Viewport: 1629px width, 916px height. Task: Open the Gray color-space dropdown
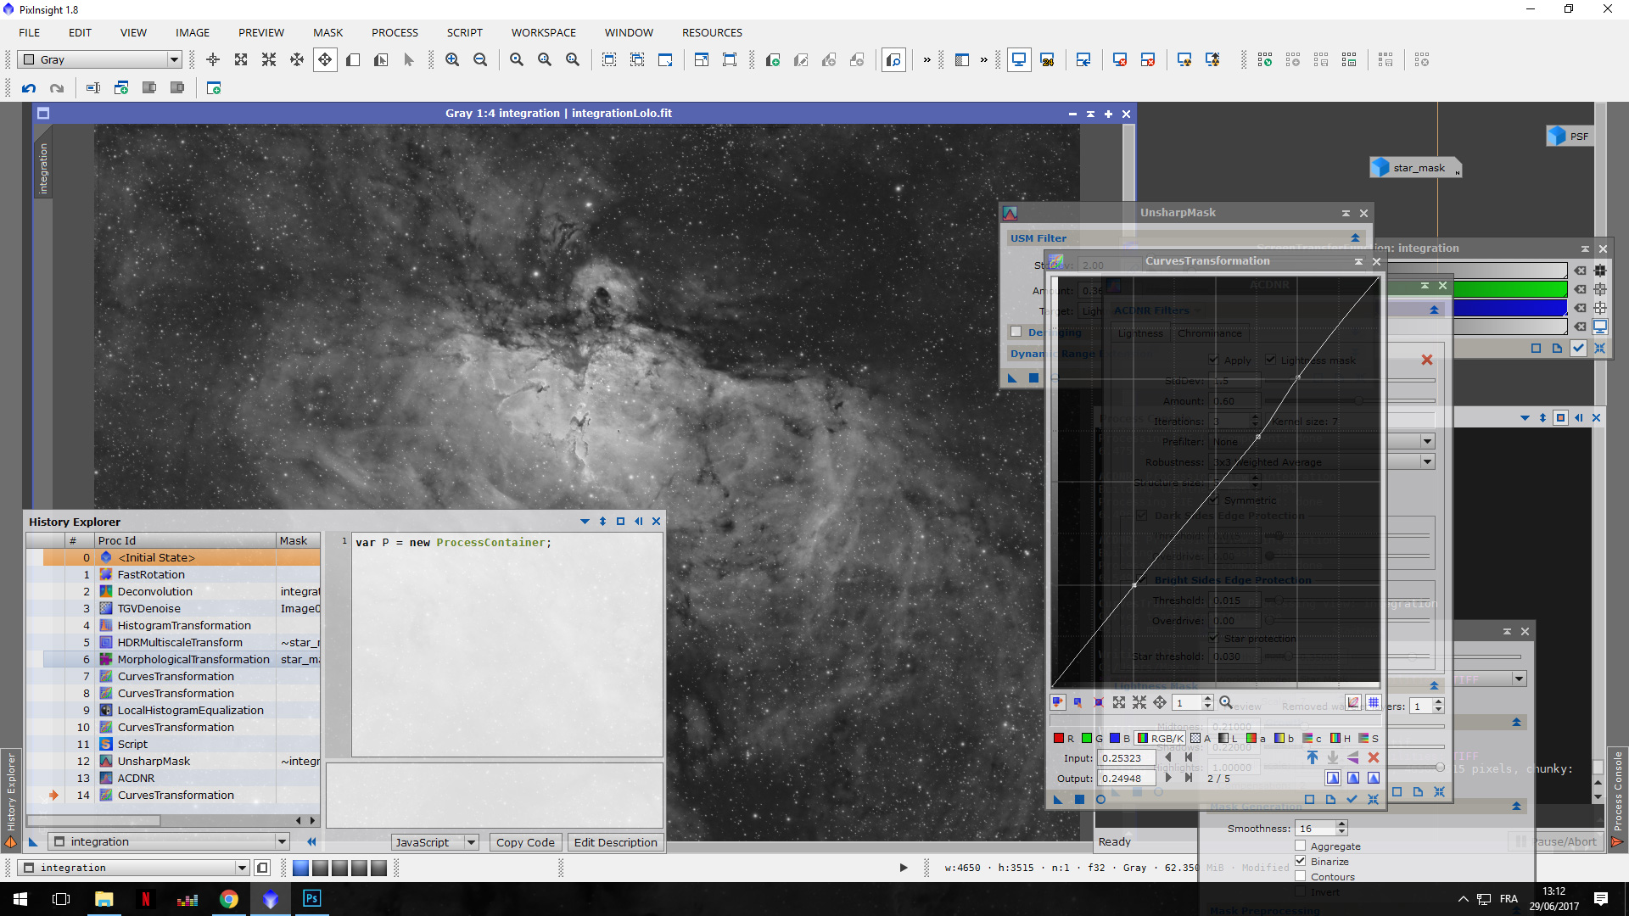pyautogui.click(x=100, y=59)
